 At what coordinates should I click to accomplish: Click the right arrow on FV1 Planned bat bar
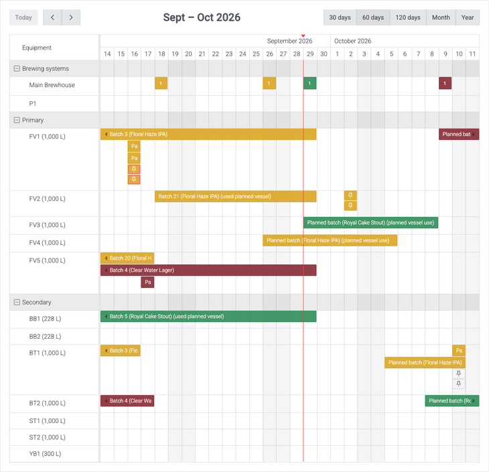[x=474, y=135]
